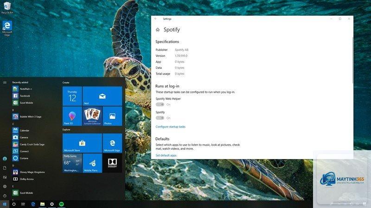371x208 pixels.
Task: Open the Paint 3D tile
Action: [x=72, y=116]
